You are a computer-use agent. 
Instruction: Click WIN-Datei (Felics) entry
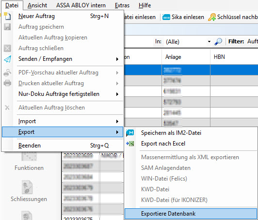[x=191, y=179]
